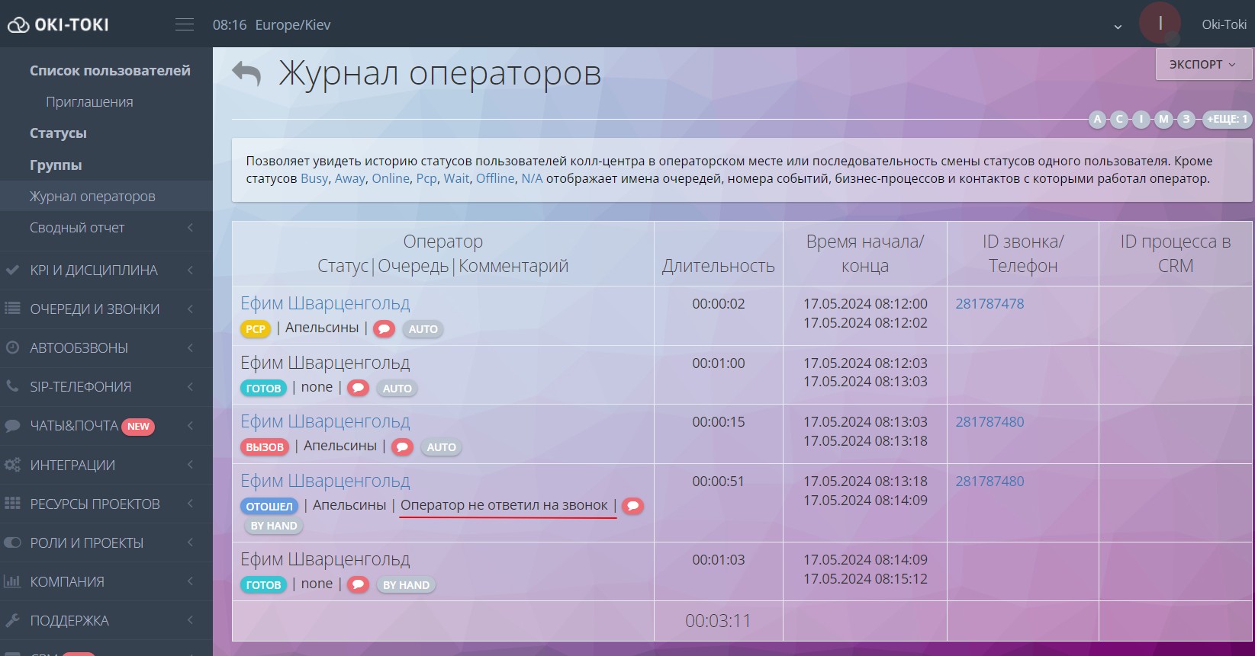Expand the Сводный отчет submenu chevron

click(x=191, y=227)
